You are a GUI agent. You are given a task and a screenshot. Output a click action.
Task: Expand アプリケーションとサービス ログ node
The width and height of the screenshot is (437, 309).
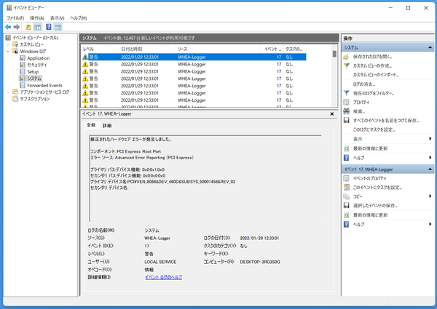(8, 92)
